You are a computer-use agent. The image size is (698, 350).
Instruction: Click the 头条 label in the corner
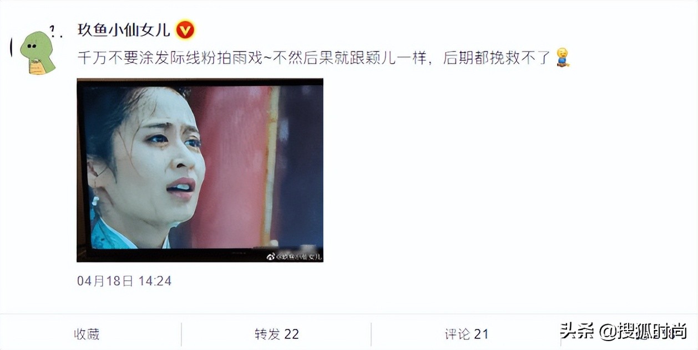point(574,331)
